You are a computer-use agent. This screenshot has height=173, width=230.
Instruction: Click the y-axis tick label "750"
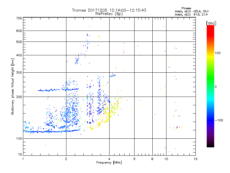[x=19, y=18]
